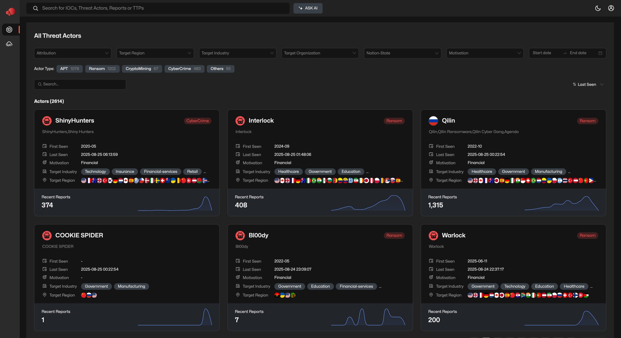
Task: Open the Last Seen sort dropdown
Action: point(588,84)
